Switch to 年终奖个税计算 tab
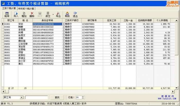The image size is (180, 106). pos(26,8)
